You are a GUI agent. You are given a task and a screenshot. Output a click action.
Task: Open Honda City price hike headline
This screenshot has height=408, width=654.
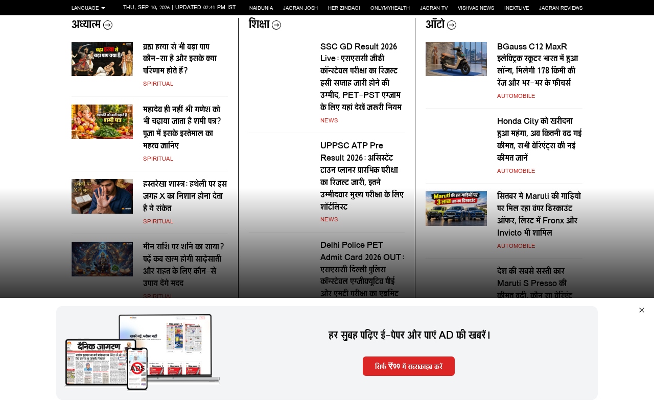(540, 139)
